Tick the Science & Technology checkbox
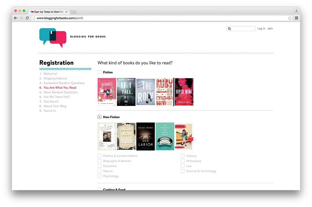 click(183, 171)
